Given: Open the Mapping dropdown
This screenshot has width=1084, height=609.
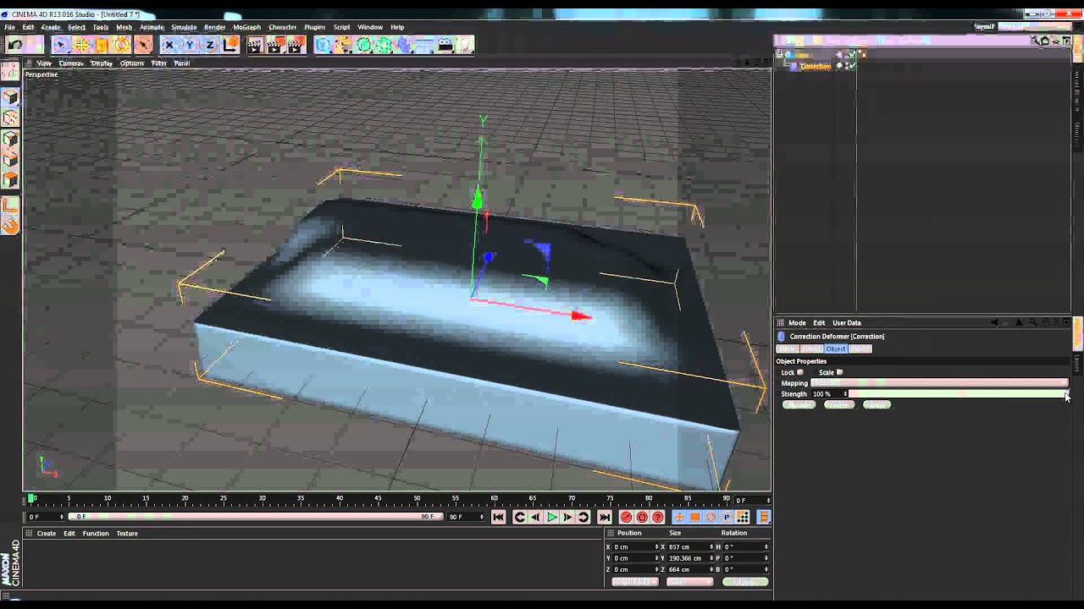Looking at the screenshot, I should pos(938,383).
